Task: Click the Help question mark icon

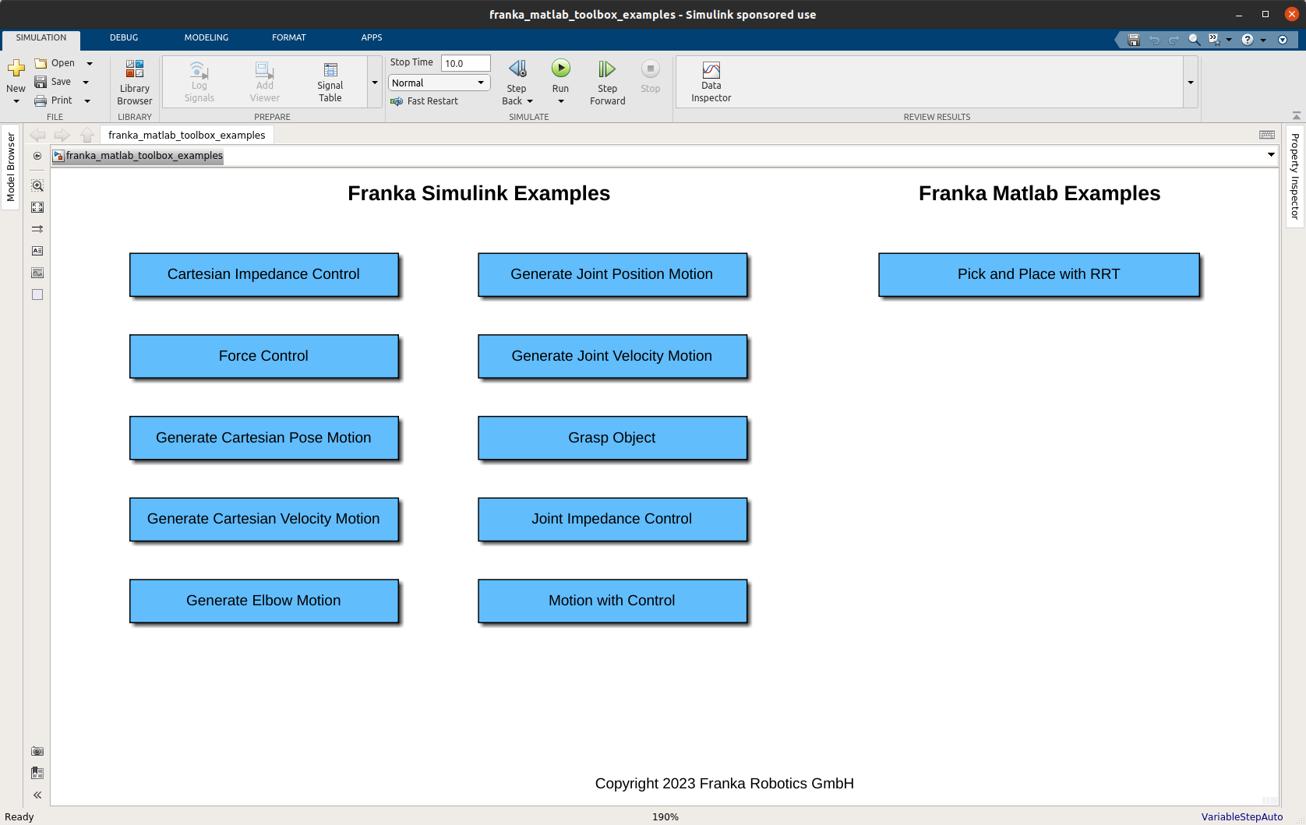Action: [1248, 39]
